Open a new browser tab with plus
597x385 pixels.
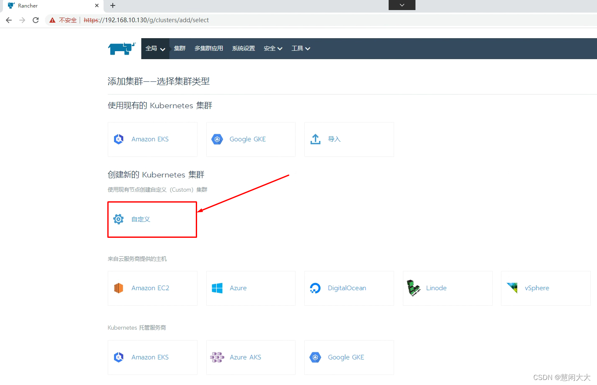(x=113, y=5)
